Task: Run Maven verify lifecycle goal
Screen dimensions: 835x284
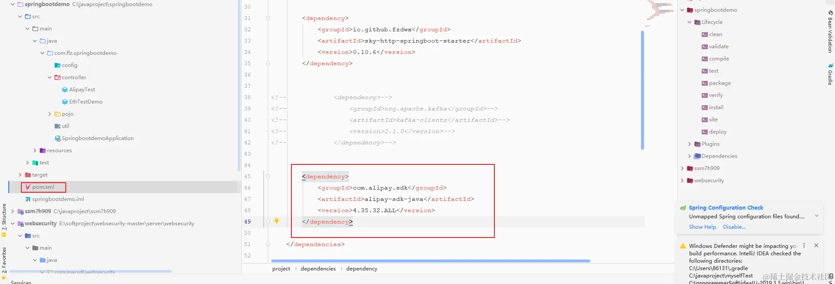Action: pyautogui.click(x=716, y=95)
